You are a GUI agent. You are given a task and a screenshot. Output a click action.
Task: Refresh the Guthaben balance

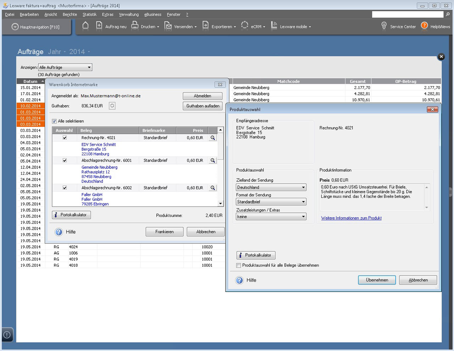(112, 106)
